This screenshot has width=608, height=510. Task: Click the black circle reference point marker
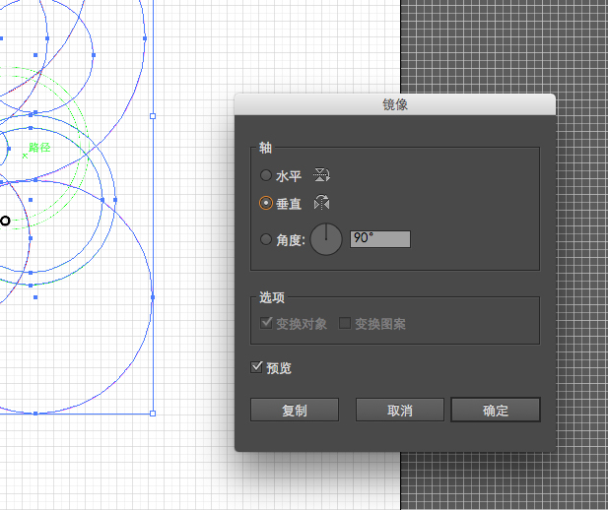pyautogui.click(x=5, y=221)
